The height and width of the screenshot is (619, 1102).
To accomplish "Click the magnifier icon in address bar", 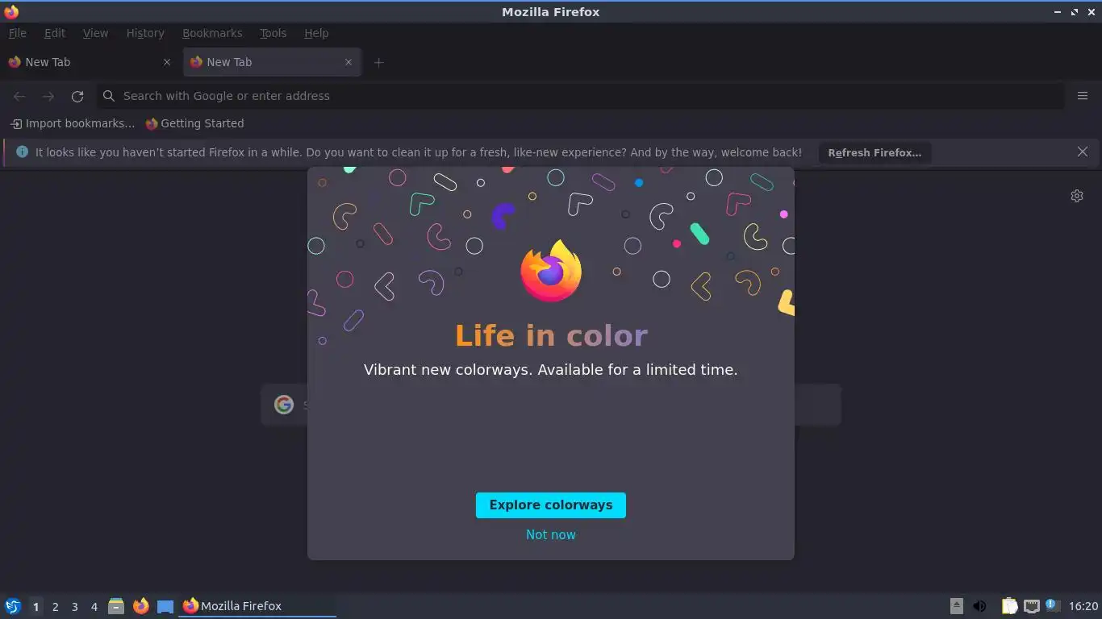I will (109, 96).
